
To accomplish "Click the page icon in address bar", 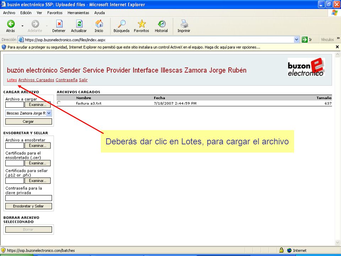I will pyautogui.click(x=21, y=40).
